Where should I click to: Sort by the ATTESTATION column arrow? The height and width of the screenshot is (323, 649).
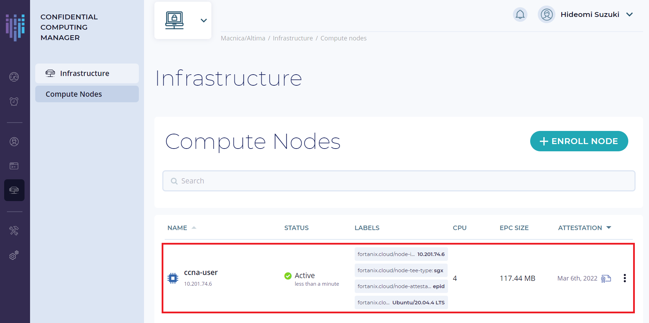click(x=609, y=227)
